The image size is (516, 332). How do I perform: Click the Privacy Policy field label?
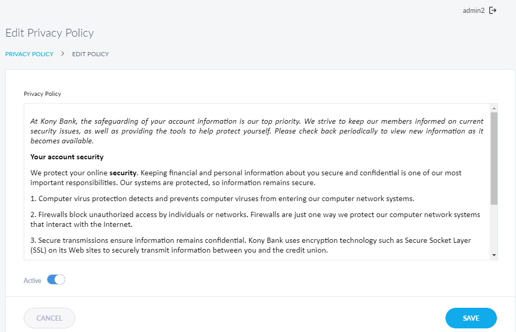[x=42, y=94]
